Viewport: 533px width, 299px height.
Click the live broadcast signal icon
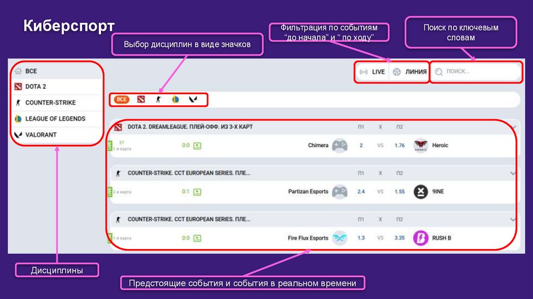pyautogui.click(x=364, y=72)
